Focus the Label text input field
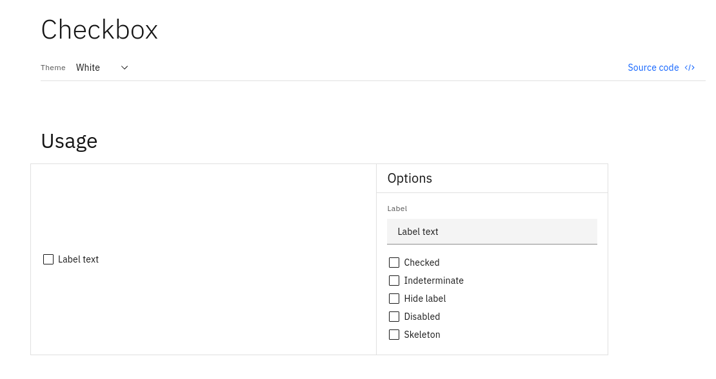 pos(492,232)
